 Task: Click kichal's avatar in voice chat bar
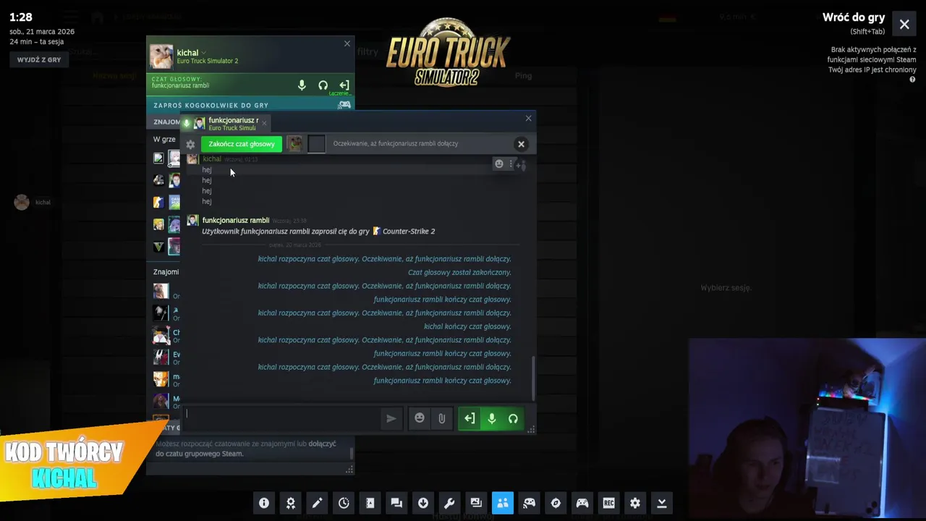294,143
